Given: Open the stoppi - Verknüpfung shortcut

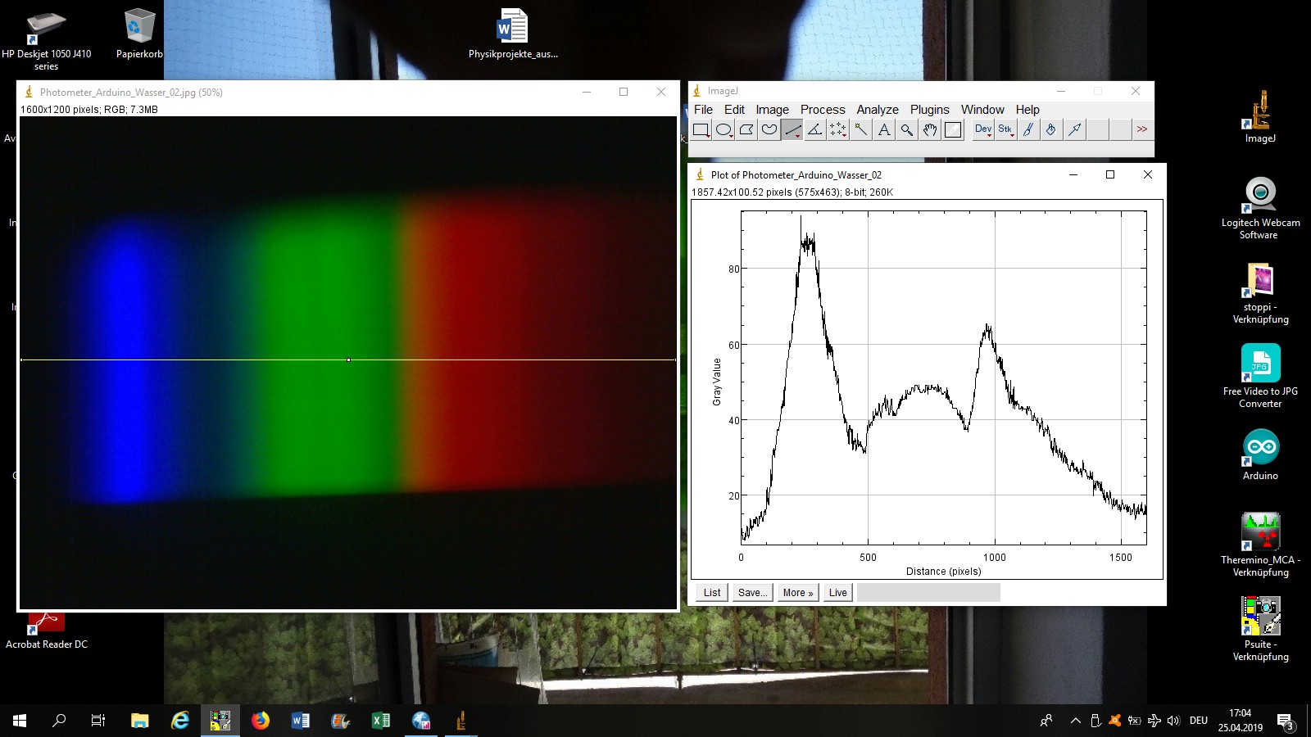Looking at the screenshot, I should [x=1260, y=293].
